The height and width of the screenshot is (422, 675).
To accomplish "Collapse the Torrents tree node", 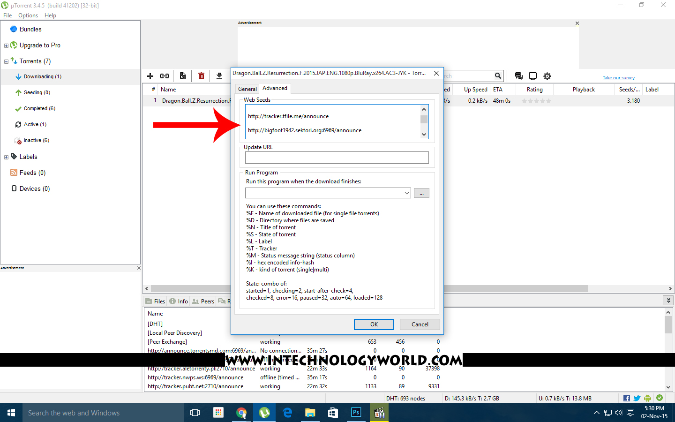I will pos(6,61).
